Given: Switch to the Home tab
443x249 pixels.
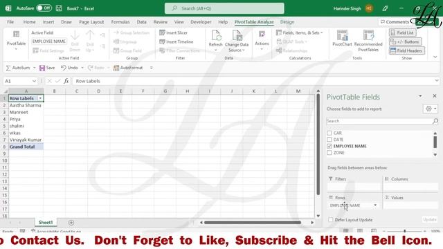Looking at the screenshot, I should coord(29,21).
